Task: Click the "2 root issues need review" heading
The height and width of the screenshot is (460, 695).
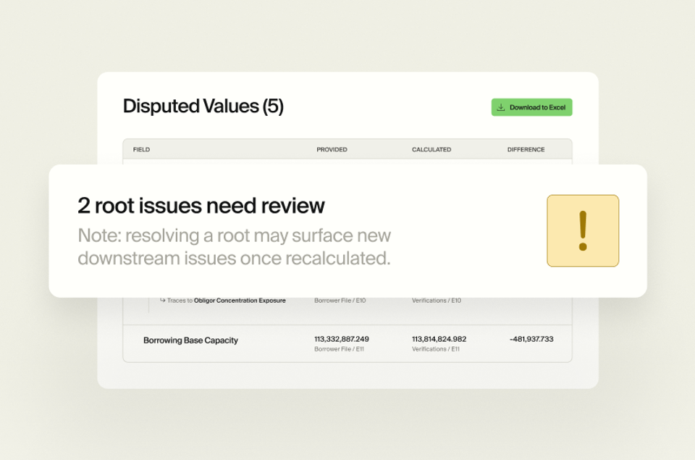Action: [201, 206]
